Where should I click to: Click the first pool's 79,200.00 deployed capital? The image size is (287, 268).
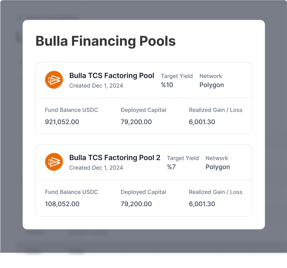coord(136,122)
